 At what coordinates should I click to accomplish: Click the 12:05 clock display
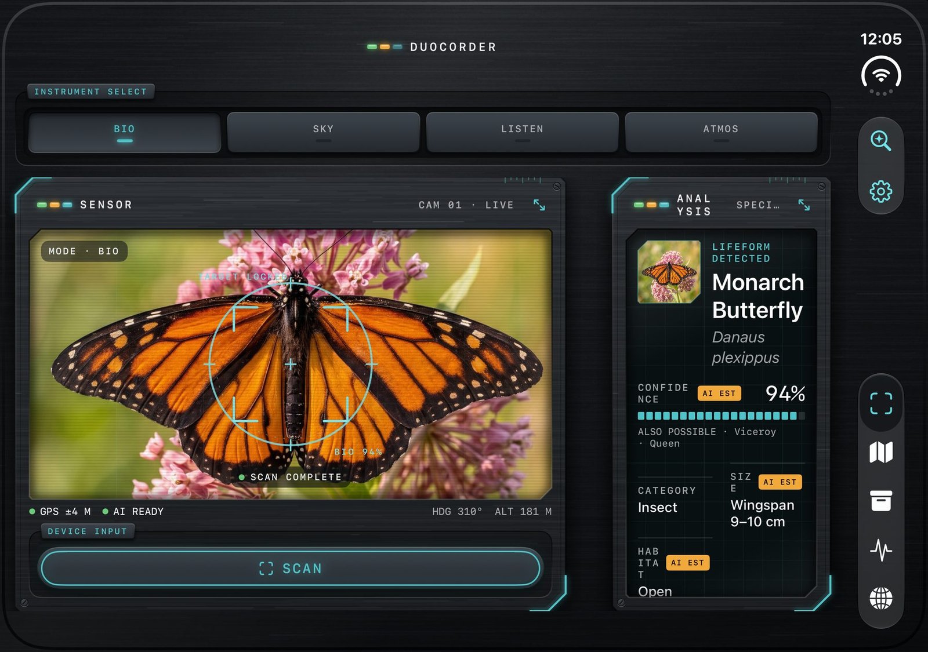[881, 39]
